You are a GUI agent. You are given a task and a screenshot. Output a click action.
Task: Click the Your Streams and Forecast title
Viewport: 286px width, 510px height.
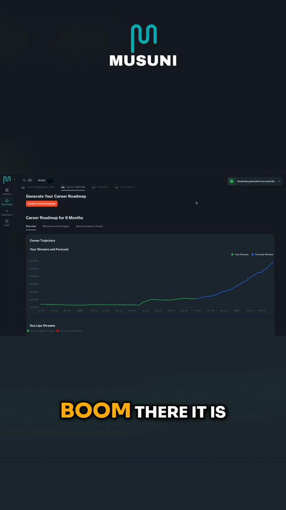[x=49, y=249]
